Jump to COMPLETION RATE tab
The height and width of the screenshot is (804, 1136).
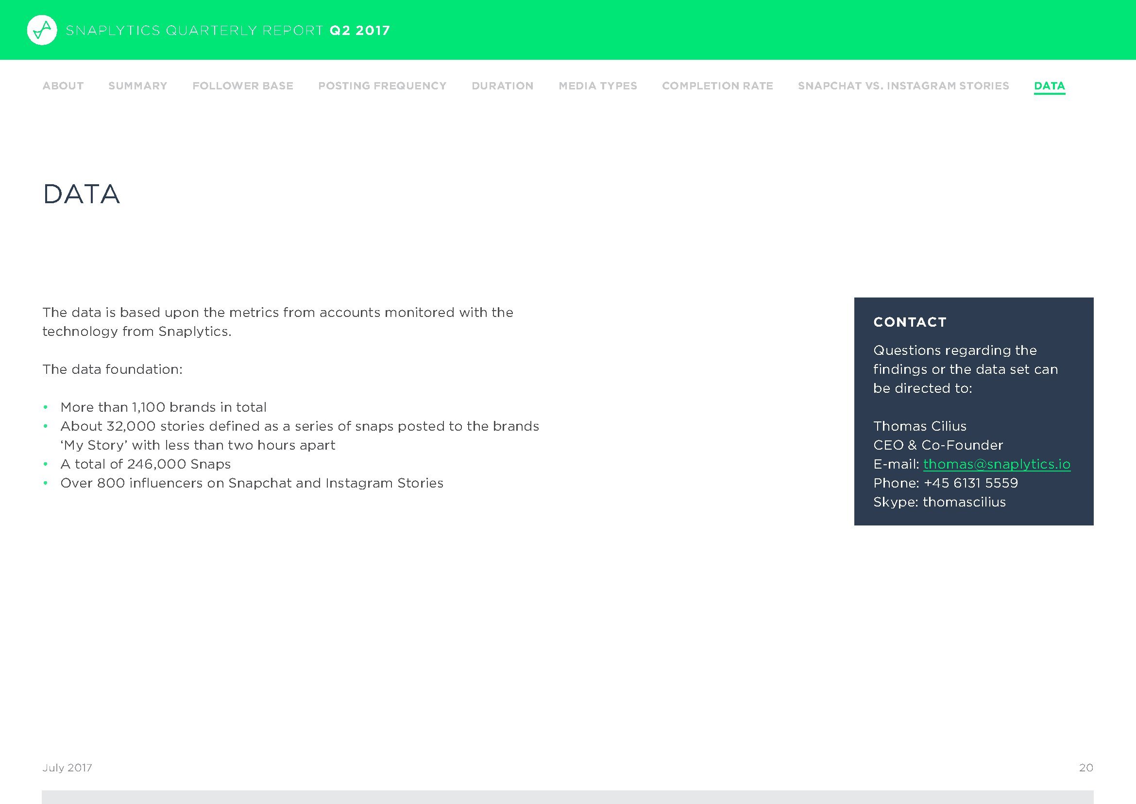(x=717, y=86)
